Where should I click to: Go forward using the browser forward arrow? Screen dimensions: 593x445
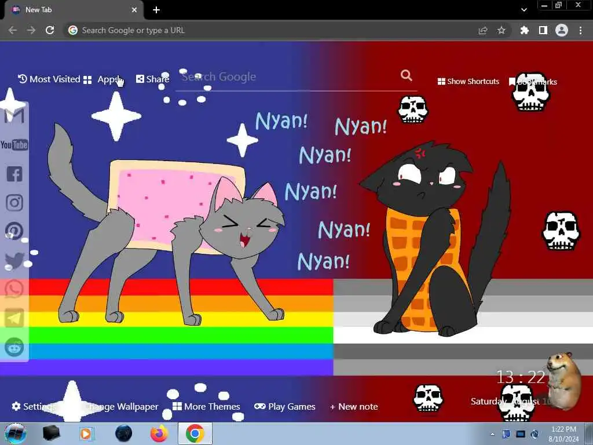tap(31, 30)
